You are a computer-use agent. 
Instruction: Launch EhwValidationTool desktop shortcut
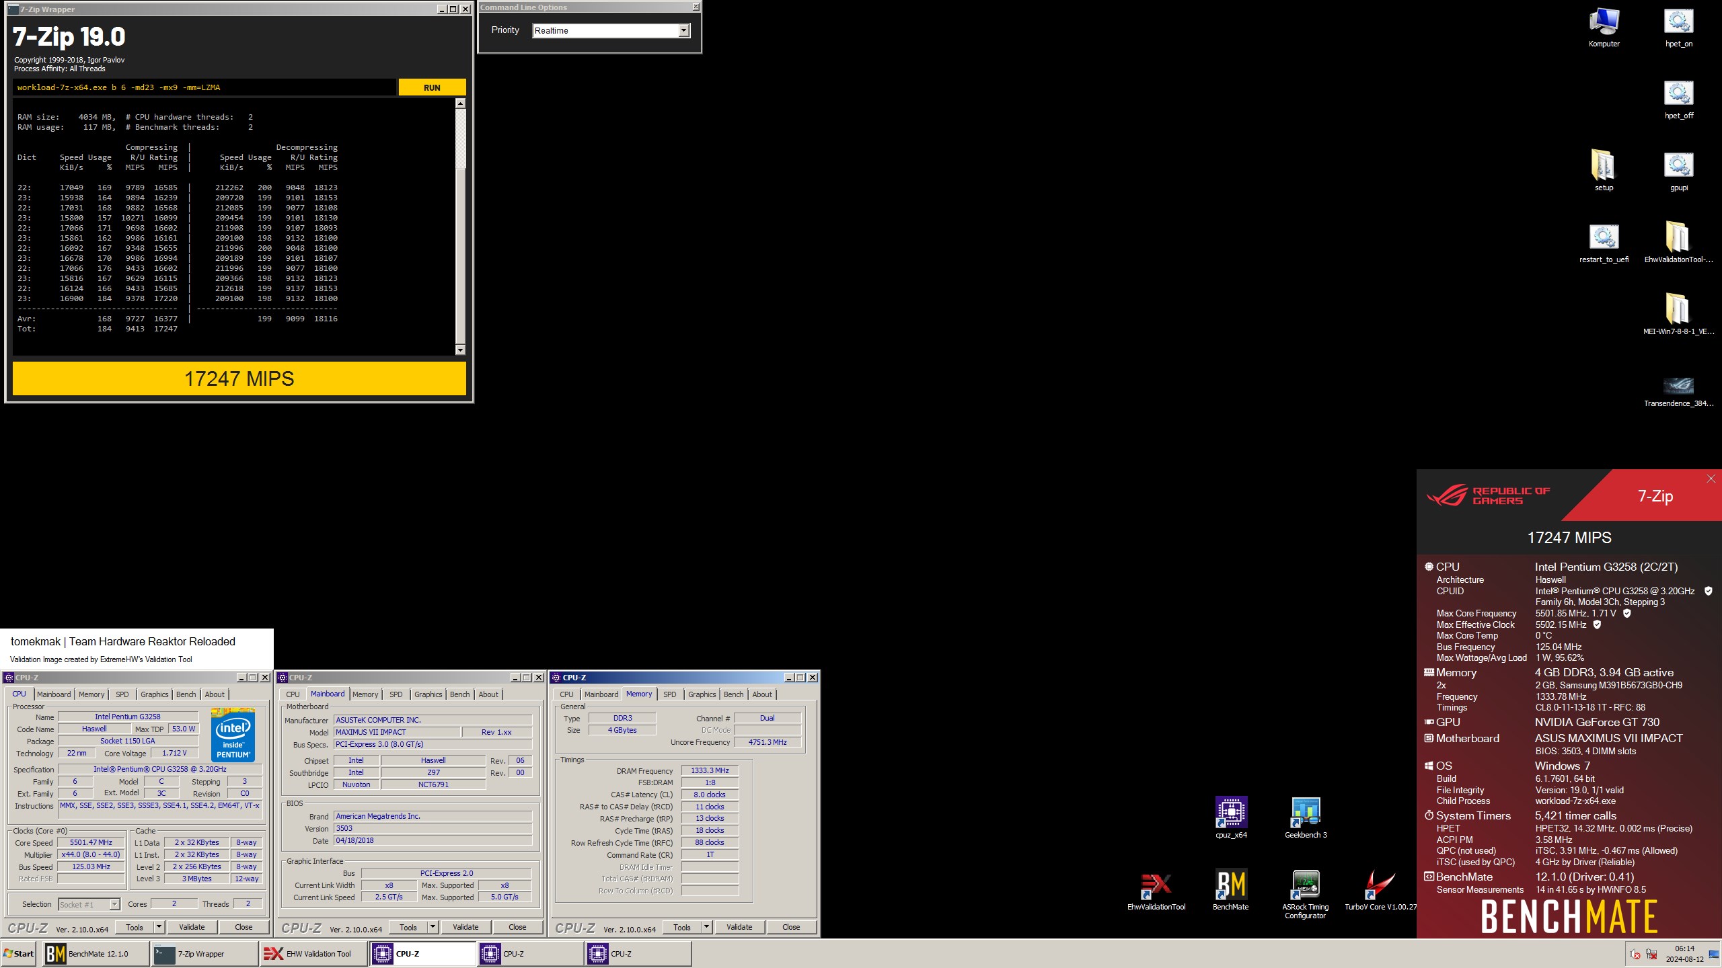pyautogui.click(x=1156, y=890)
